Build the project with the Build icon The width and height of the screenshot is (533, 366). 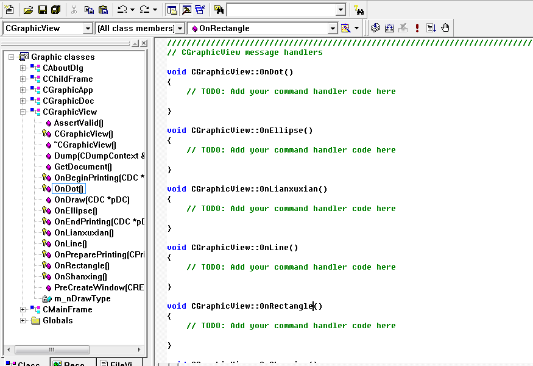(x=389, y=27)
